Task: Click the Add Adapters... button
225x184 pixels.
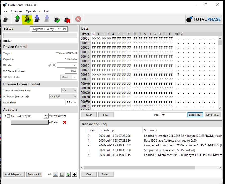Action: click(14, 174)
